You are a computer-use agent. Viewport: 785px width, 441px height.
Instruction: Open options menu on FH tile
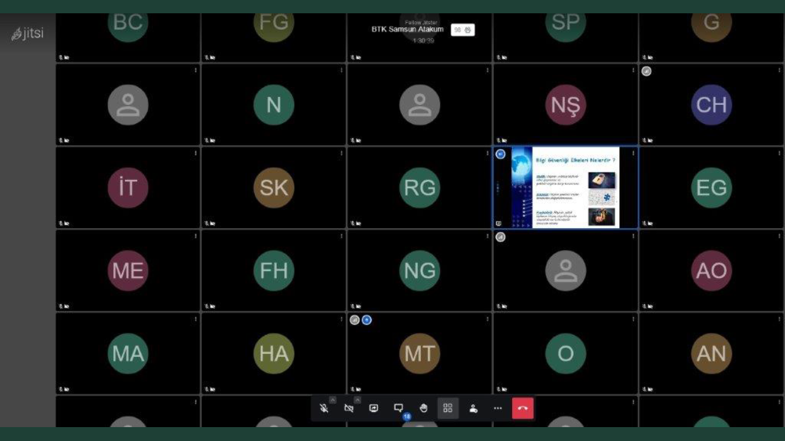(341, 236)
